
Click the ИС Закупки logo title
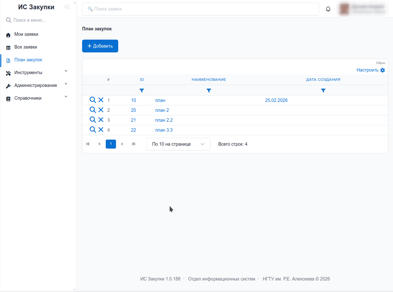[36, 7]
